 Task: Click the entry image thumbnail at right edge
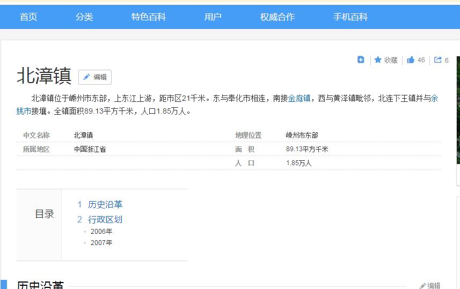(x=458, y=110)
